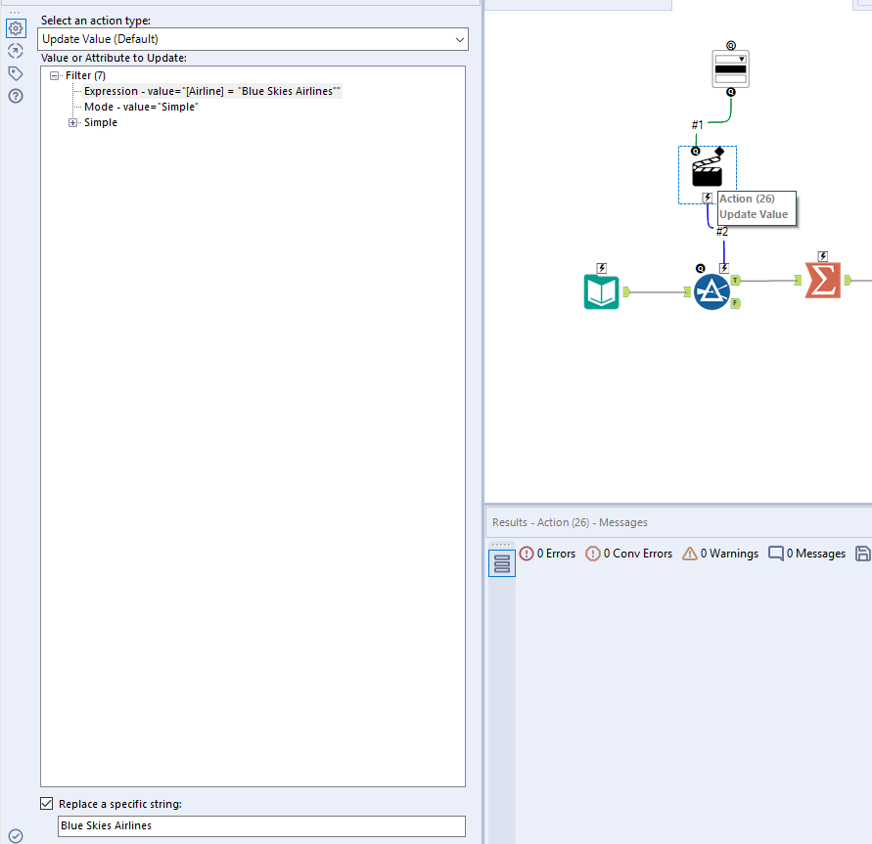Click the Drop Down tool's bottom Q anchor
The width and height of the screenshot is (872, 844).
731,92
